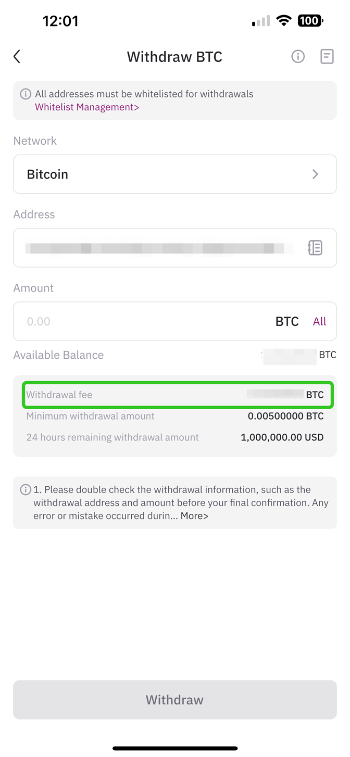Click the 24 hours remaining withdrawal amount
Screen dimensions: 350x757
(x=174, y=437)
